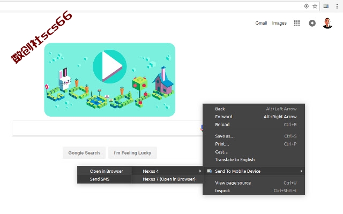
Task: Expand the Nexus 4 submenu arrow
Action: pyautogui.click(x=200, y=171)
